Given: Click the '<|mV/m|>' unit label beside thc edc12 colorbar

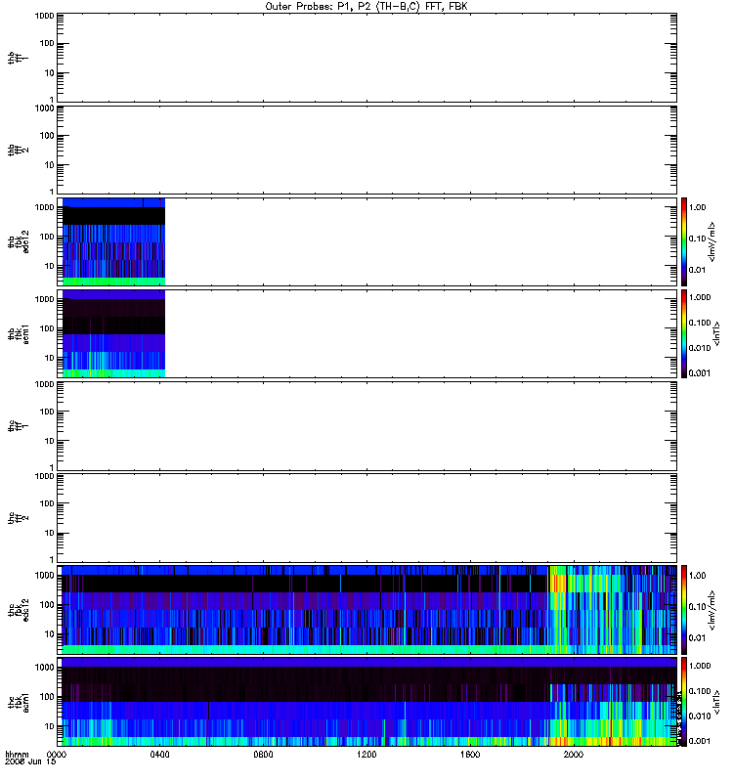Looking at the screenshot, I should (x=712, y=610).
